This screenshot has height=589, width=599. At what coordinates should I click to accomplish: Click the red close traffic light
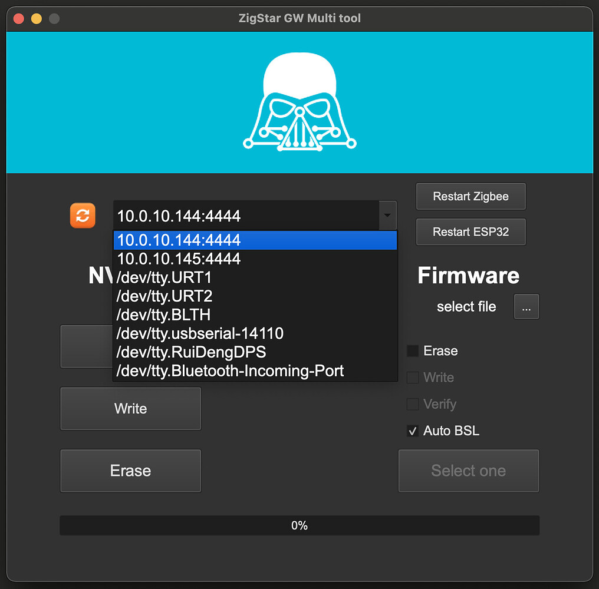[x=18, y=18]
